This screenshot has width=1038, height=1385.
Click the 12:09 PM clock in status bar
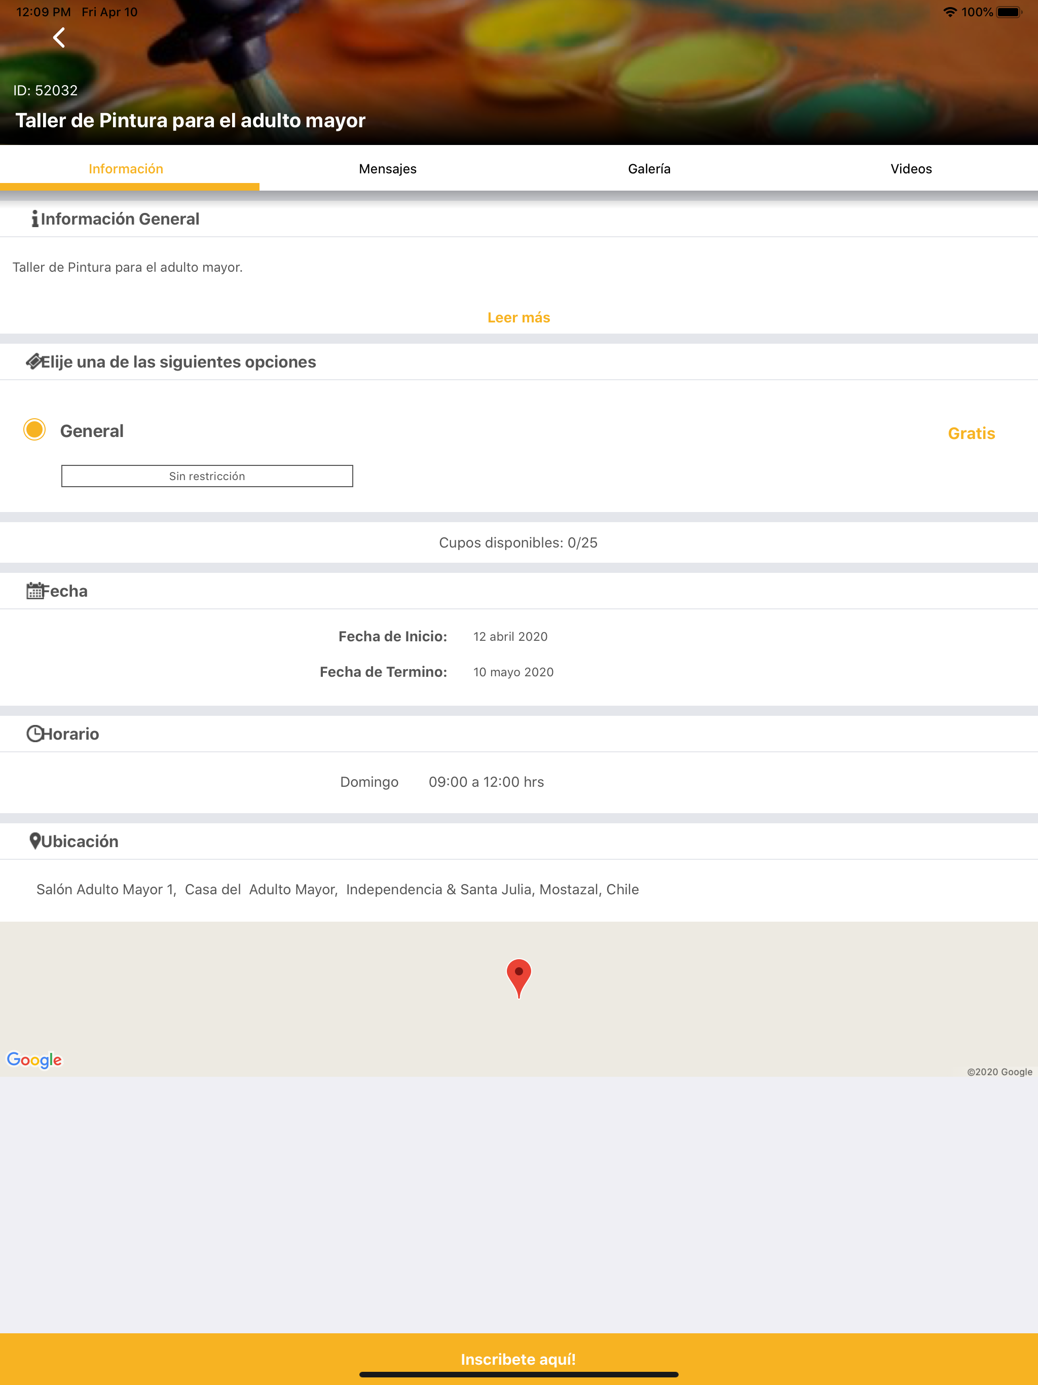click(x=43, y=12)
